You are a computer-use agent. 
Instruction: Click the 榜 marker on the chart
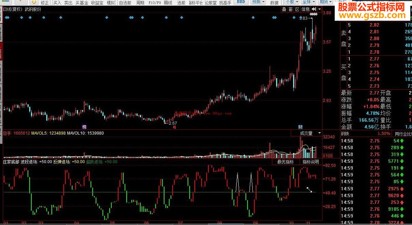click(84, 126)
